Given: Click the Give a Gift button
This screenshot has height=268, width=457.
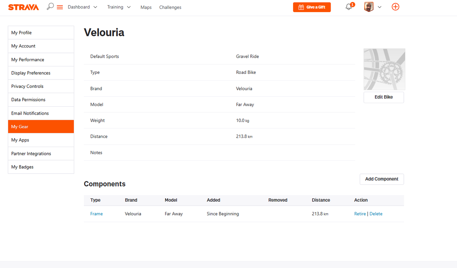Looking at the screenshot, I should click(312, 7).
